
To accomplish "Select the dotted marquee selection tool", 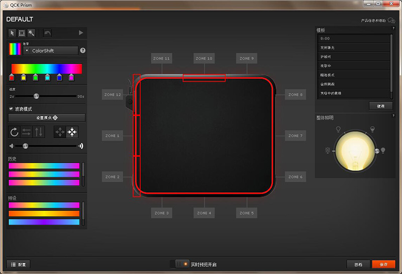I will [x=22, y=33].
